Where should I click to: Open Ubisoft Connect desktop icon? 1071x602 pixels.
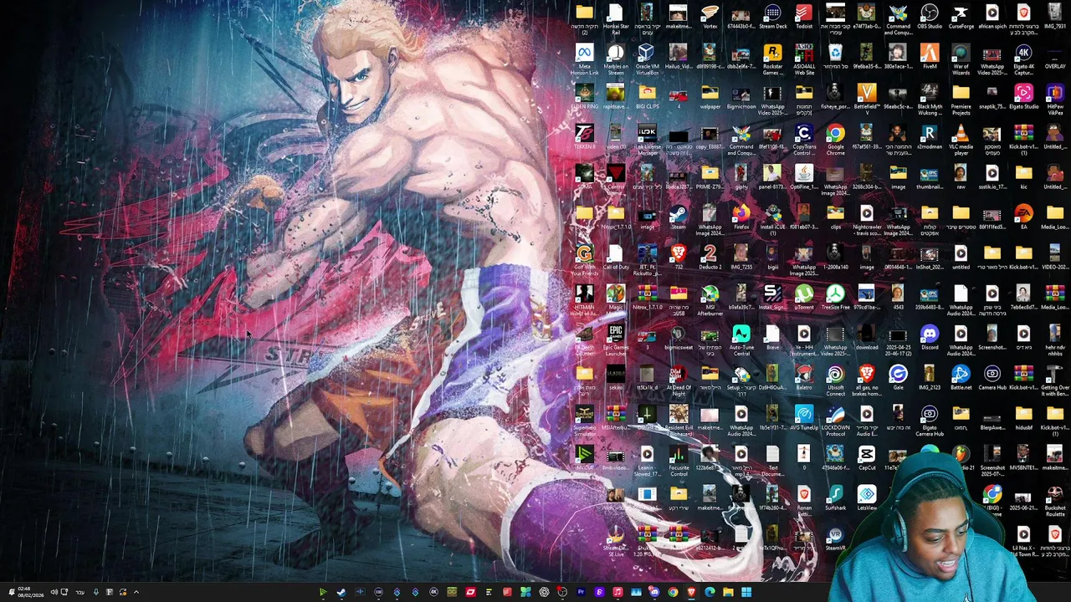tap(835, 380)
